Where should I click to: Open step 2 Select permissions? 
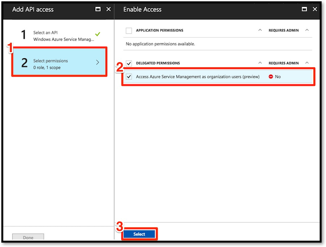coord(60,62)
